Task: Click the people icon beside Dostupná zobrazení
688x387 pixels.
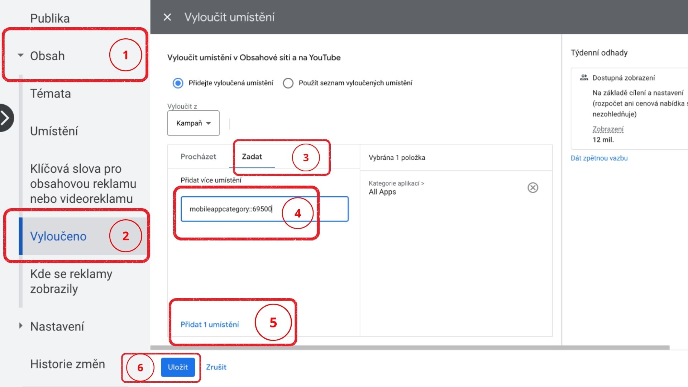Action: click(x=584, y=77)
